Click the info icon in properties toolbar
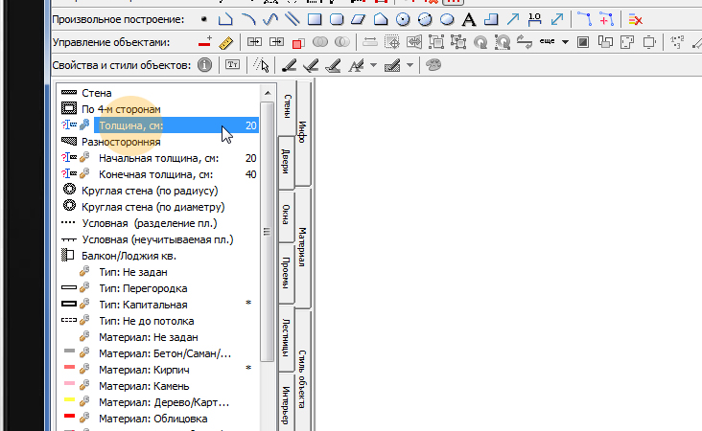The width and height of the screenshot is (702, 431). 204,65
